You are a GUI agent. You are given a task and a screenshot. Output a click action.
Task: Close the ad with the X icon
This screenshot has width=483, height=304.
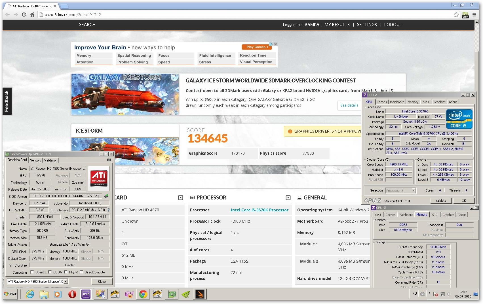tap(275, 44)
